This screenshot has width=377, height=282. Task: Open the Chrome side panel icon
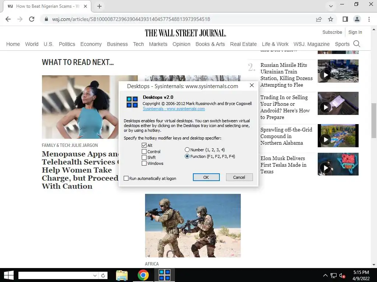[x=345, y=19]
